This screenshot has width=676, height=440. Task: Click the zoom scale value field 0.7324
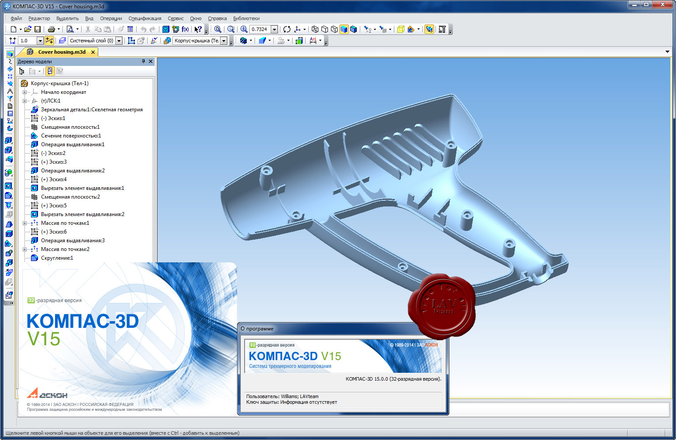tap(260, 29)
